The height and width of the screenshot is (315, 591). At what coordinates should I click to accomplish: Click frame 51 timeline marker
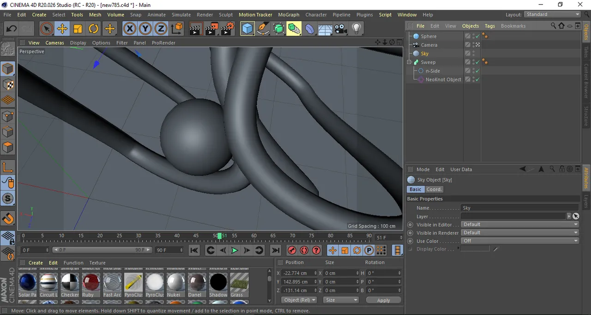pos(220,236)
